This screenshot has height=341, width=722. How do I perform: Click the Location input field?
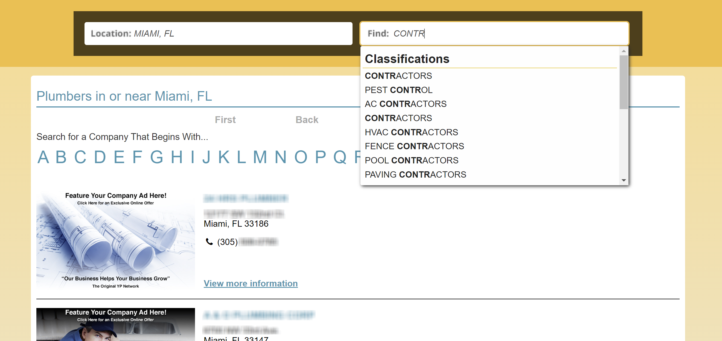[x=217, y=33]
